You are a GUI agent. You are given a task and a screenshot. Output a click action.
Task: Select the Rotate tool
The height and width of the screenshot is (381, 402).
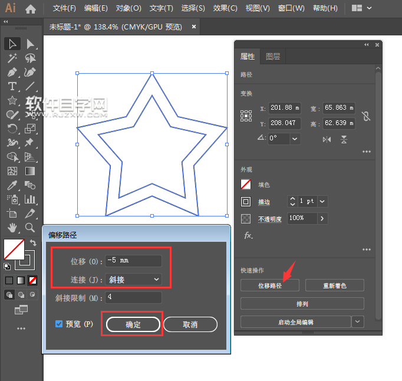coord(12,129)
